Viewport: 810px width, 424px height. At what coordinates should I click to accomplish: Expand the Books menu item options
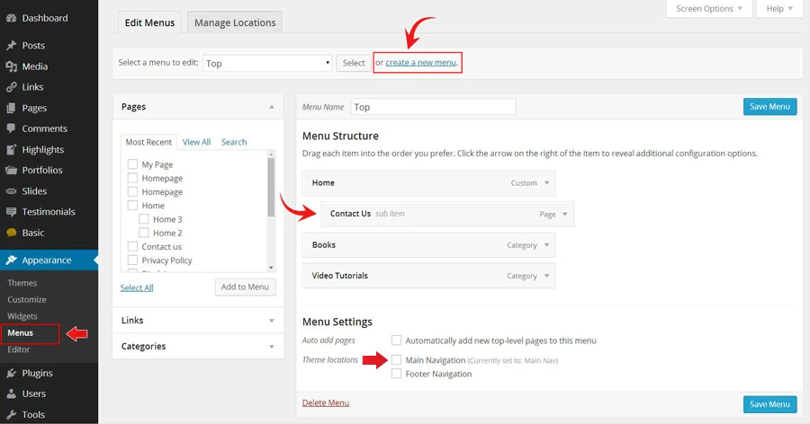coord(546,245)
